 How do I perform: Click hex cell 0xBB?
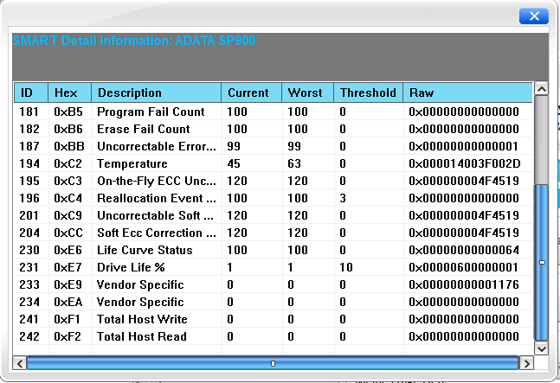69,146
